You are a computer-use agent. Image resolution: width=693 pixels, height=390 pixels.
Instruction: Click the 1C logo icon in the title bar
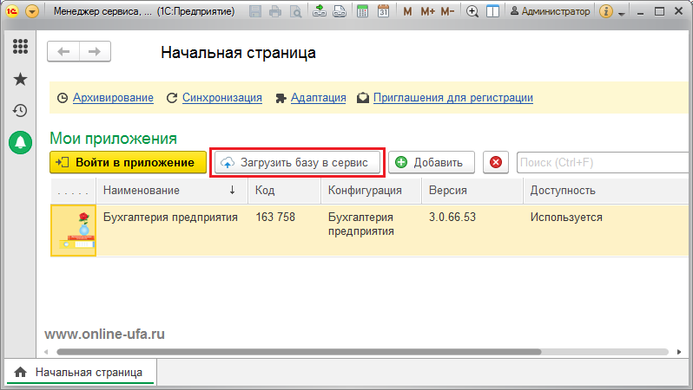coord(12,11)
